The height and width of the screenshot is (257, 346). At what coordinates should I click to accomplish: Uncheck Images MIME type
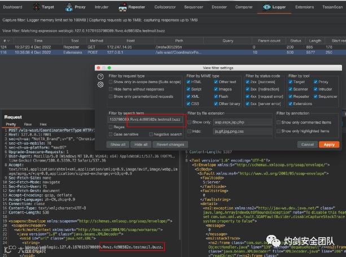[216, 89]
